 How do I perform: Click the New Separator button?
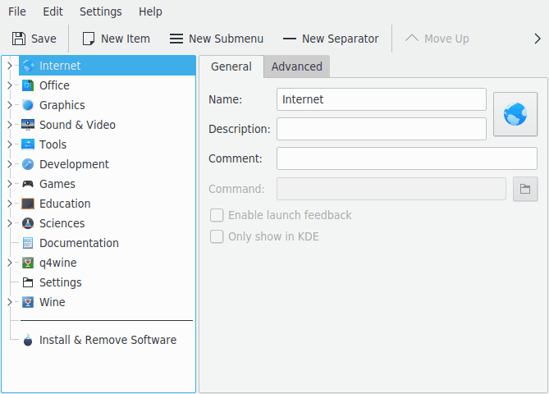coord(331,39)
